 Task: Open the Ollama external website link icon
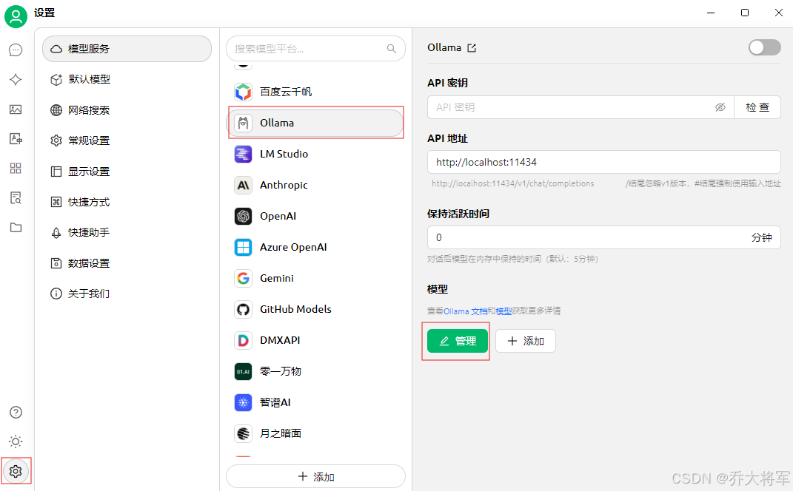click(x=472, y=48)
